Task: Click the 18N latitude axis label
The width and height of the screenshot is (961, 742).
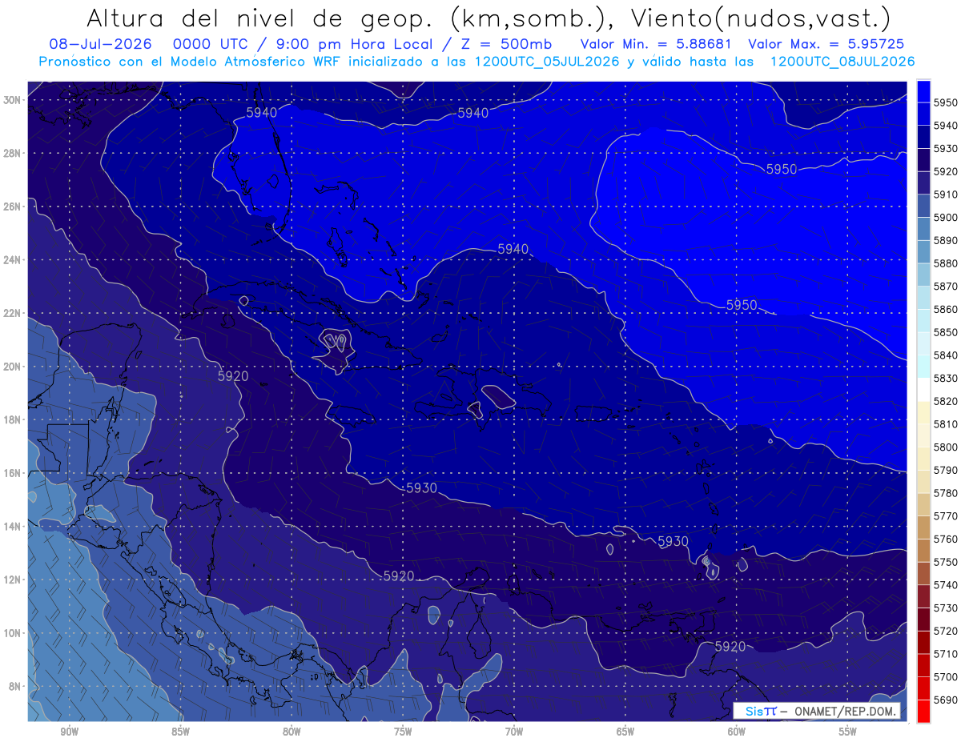Action: coord(14,420)
